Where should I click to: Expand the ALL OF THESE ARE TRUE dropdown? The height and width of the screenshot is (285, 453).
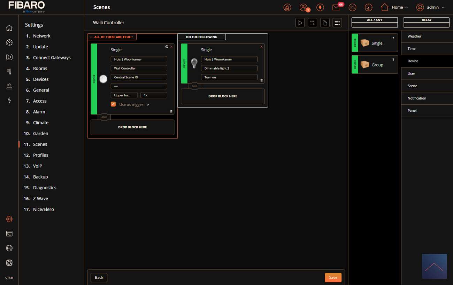[112, 37]
